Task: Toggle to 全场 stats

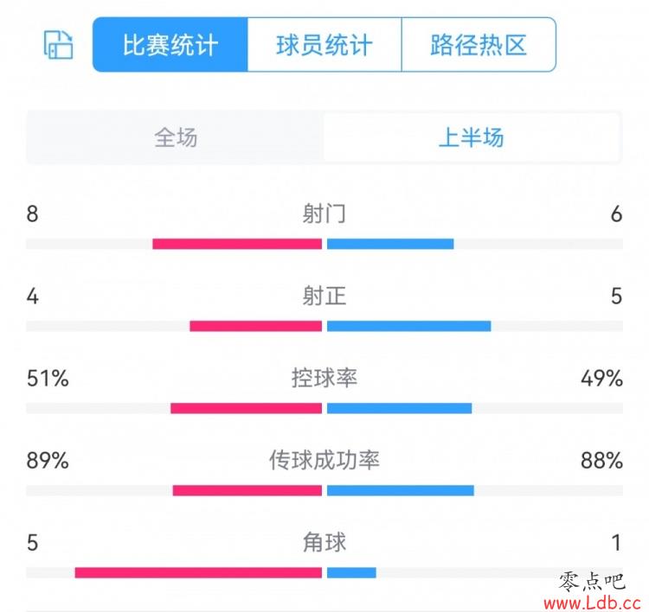Action: (x=176, y=137)
